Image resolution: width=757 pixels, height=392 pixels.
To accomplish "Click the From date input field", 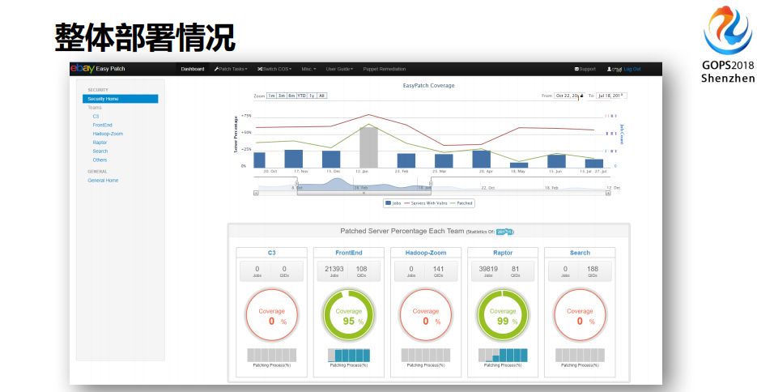I will click(x=569, y=96).
